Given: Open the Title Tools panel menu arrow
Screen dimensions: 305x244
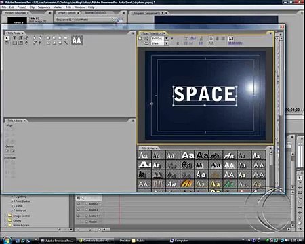Looking at the screenshot, I should [133, 33].
